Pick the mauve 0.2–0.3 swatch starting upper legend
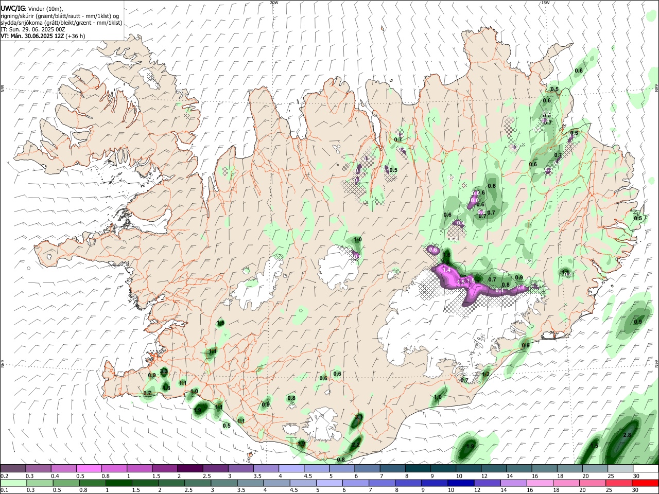 point(13,468)
